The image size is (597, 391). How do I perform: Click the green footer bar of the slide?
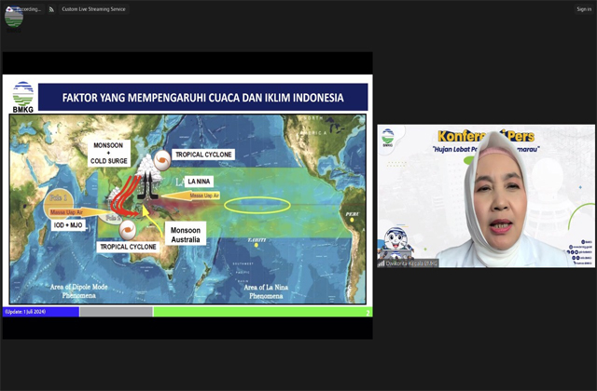tap(261, 312)
